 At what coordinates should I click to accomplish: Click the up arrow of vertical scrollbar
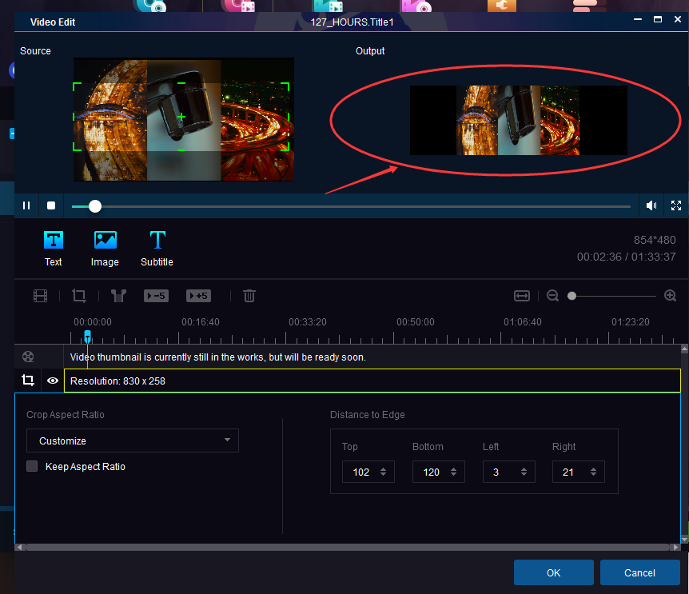pos(685,349)
